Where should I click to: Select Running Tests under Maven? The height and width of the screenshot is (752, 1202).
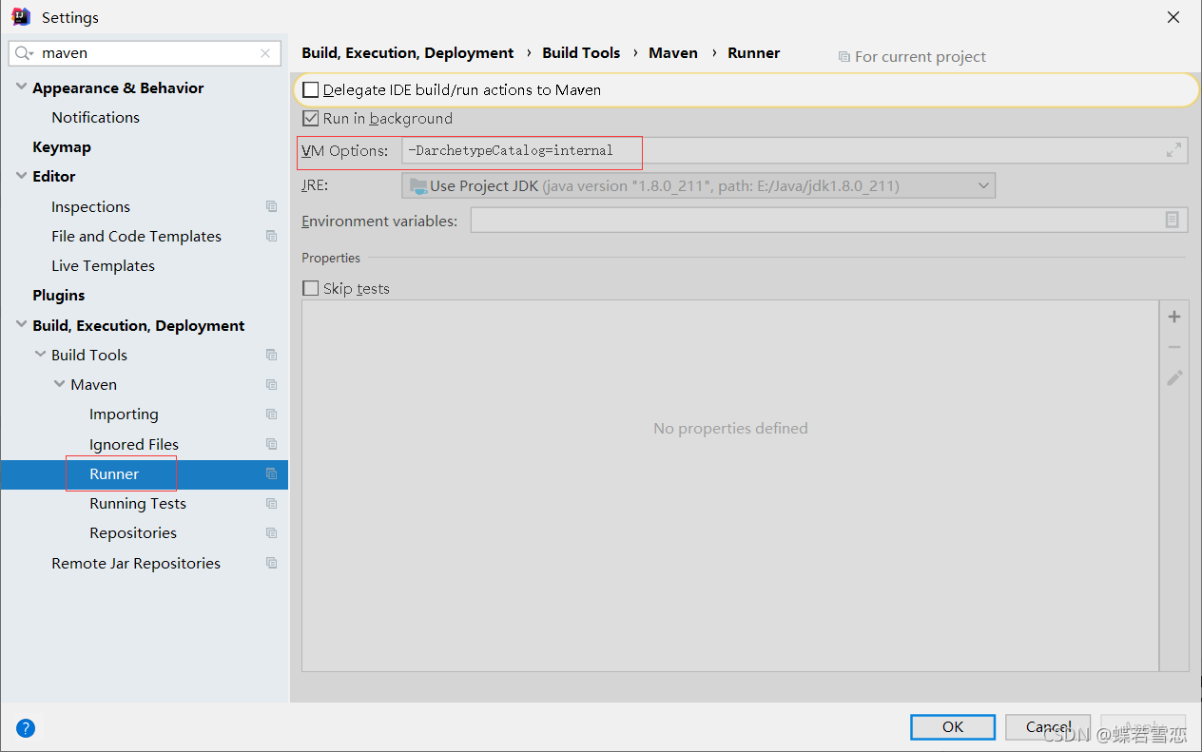[138, 503]
